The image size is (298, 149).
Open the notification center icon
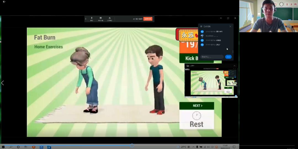tap(234, 147)
